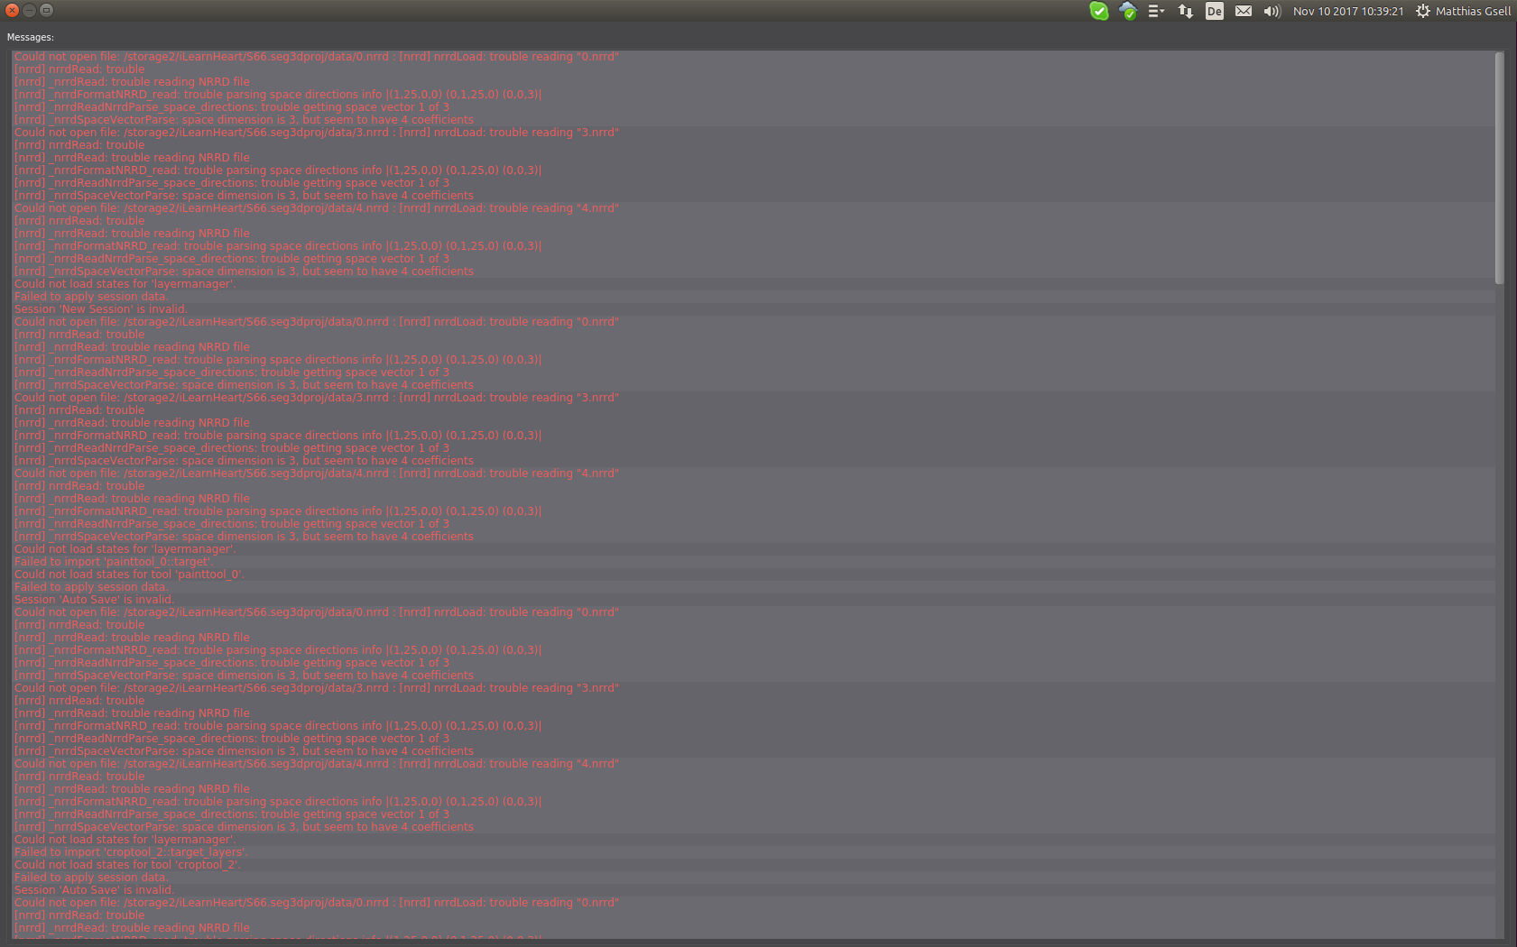
Task: Open the volume control from the sound menu
Action: [x=1272, y=11]
